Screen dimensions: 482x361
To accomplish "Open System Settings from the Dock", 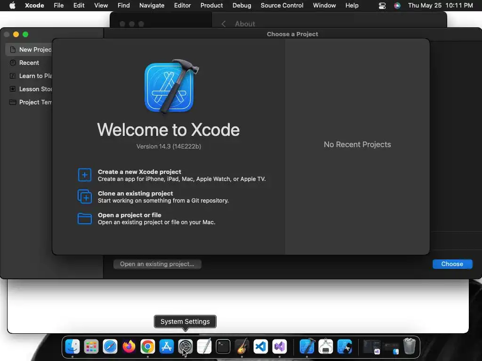I will point(185,346).
